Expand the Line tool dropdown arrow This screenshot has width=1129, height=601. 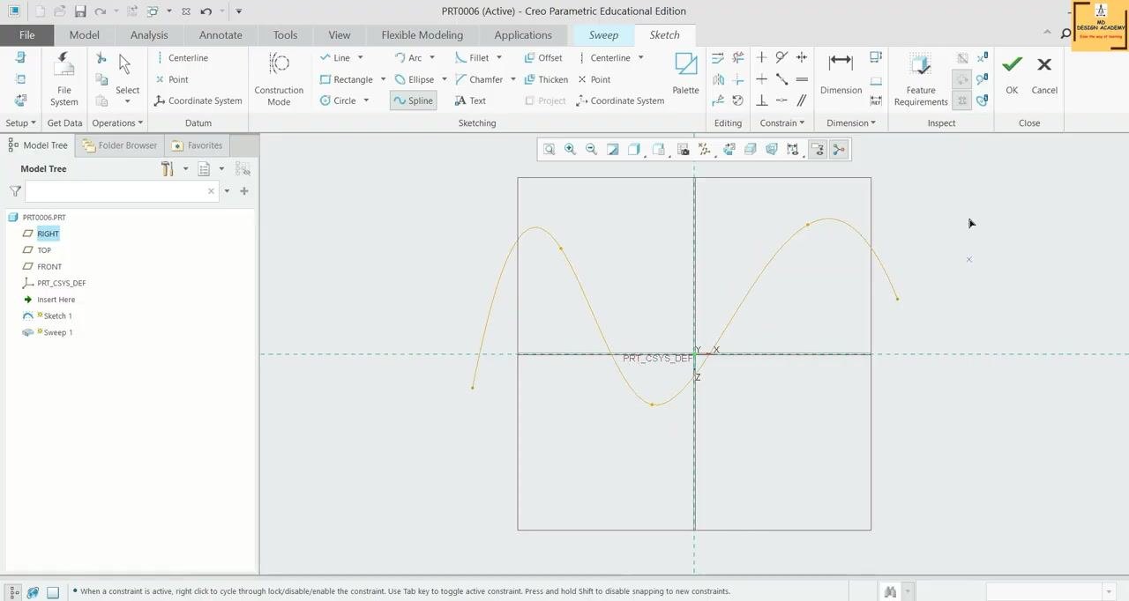[x=360, y=57]
